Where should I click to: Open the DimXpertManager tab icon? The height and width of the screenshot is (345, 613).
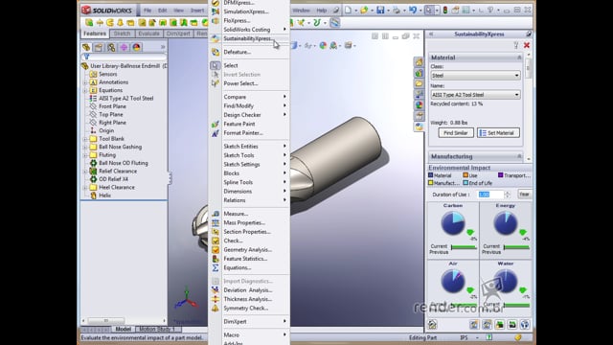pyautogui.click(x=124, y=47)
